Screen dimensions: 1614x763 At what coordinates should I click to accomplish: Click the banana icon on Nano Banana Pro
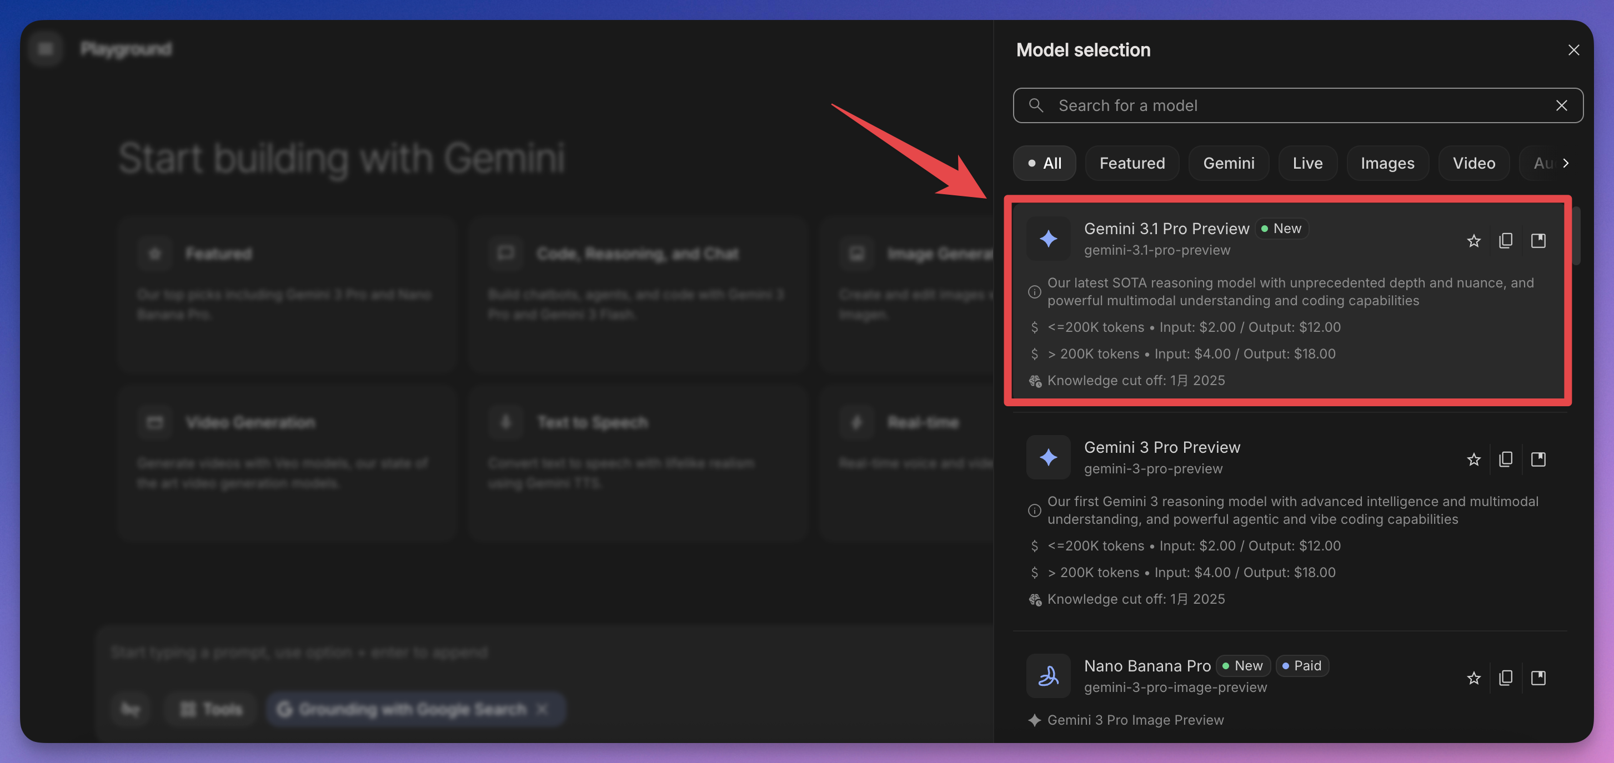pyautogui.click(x=1047, y=676)
